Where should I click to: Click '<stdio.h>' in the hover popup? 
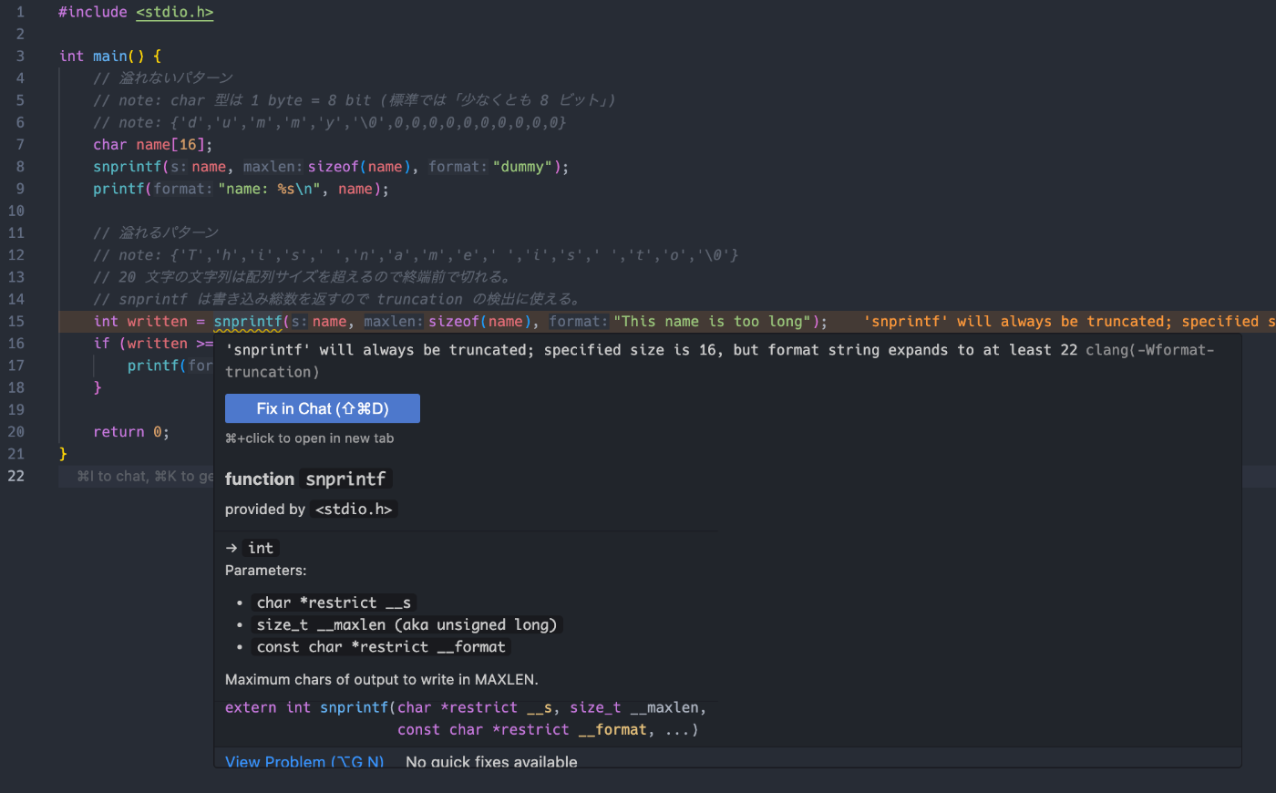point(354,510)
